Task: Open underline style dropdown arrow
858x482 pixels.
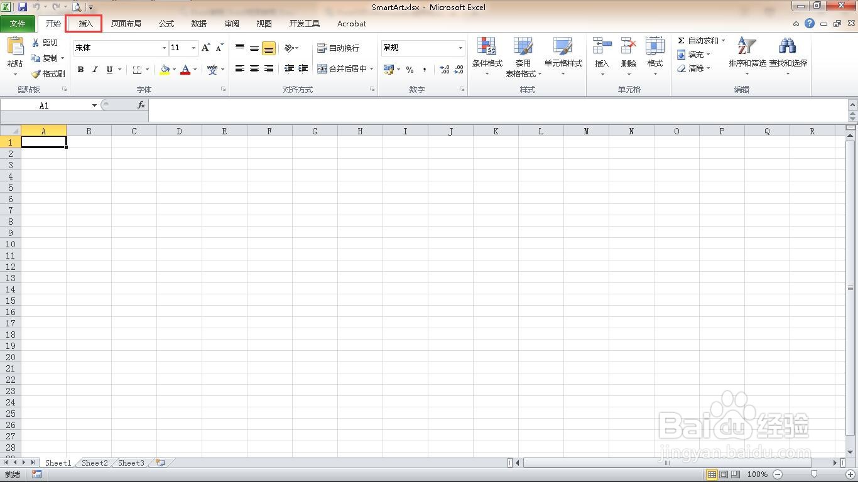Action: click(x=119, y=70)
